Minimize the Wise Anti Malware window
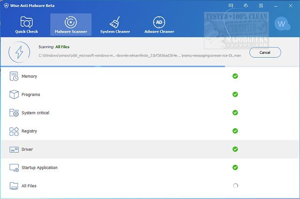The image size is (300, 199). (276, 6)
